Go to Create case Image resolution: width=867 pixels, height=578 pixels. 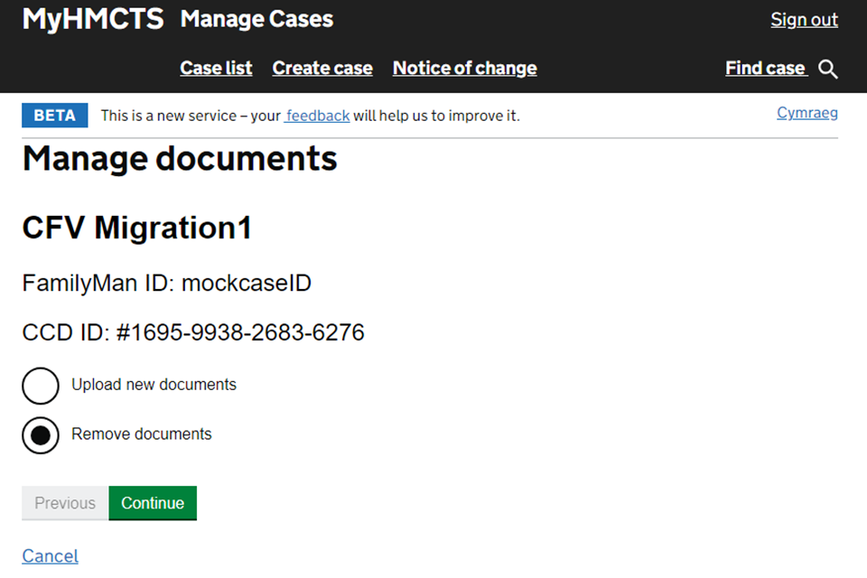322,69
